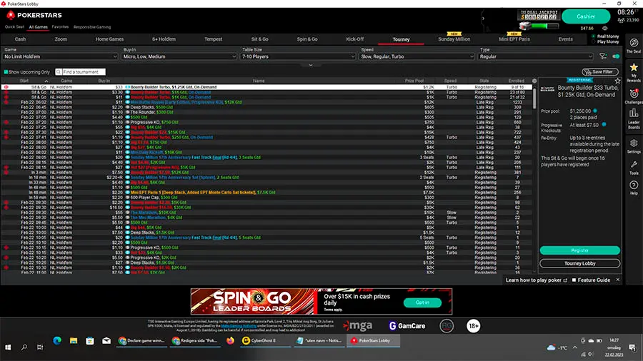This screenshot has height=361, width=643.
Task: Click the mga logo
Action: coord(358,326)
